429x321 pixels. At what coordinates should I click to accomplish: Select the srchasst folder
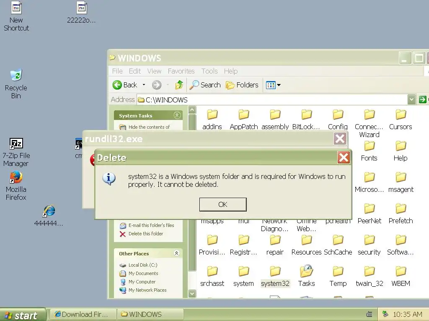212,277
